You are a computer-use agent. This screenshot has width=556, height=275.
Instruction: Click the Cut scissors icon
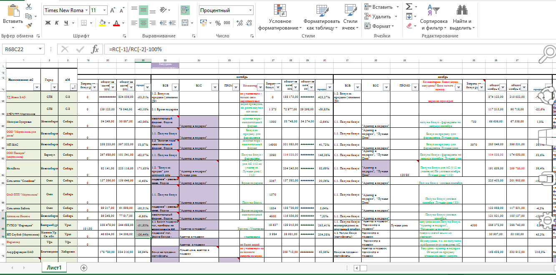click(x=29, y=7)
